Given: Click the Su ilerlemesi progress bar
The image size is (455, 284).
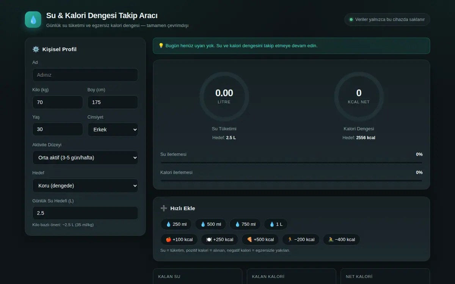Looking at the screenshot, I should [x=292, y=162].
